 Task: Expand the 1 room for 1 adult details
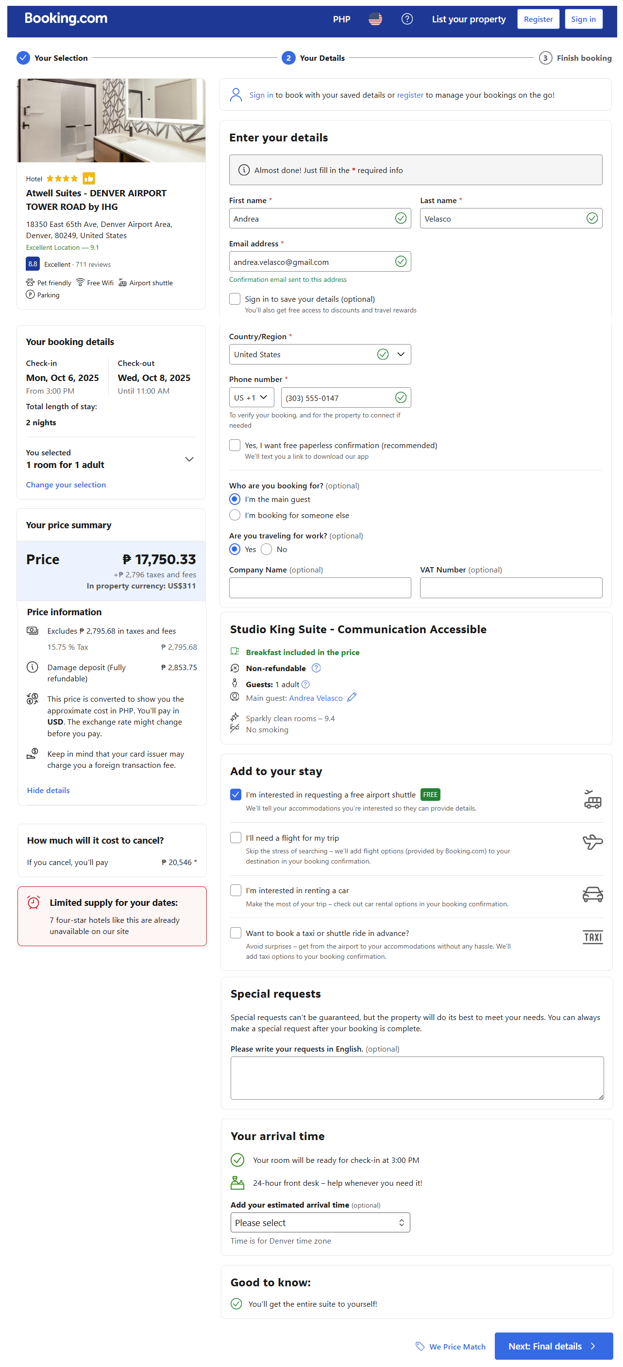[189, 459]
